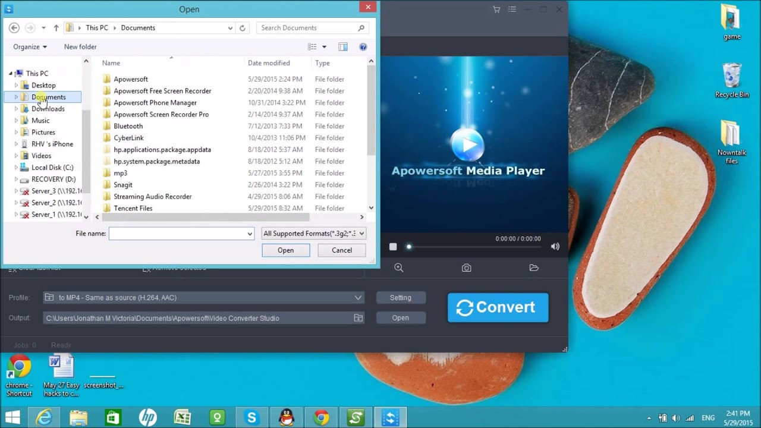
Task: Open the Nowntalk files folder on desktop
Action: pos(732,142)
